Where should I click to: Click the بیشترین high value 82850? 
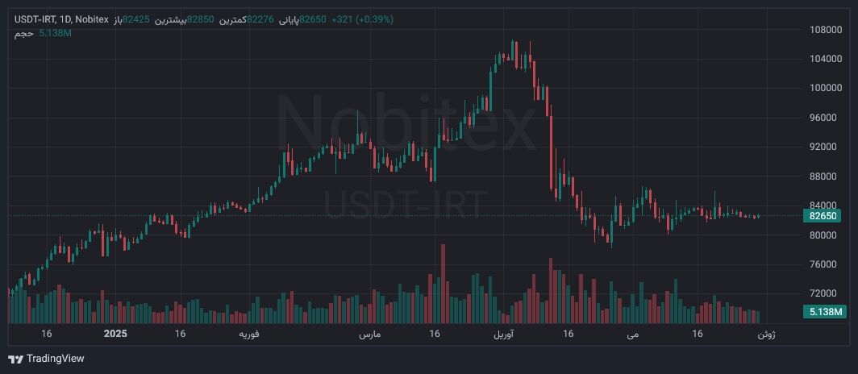[201, 19]
